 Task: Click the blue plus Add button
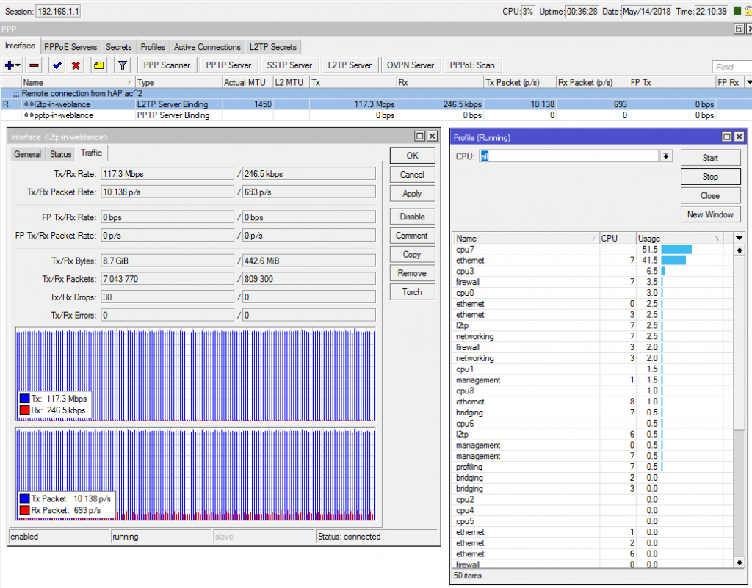(x=10, y=65)
